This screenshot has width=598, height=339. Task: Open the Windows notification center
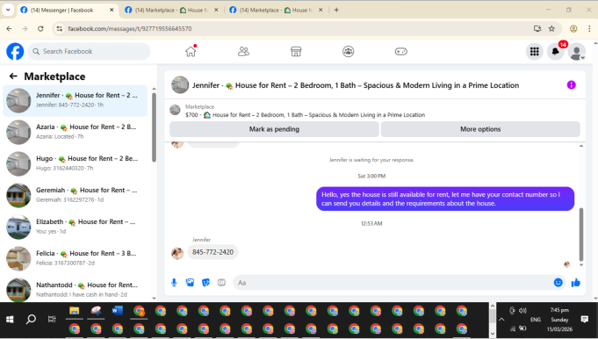pyautogui.click(x=584, y=320)
